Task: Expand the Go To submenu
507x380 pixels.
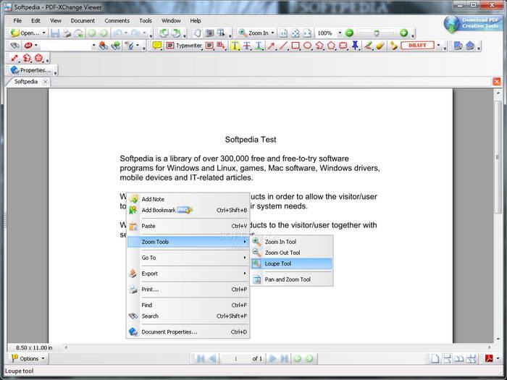Action: tap(188, 258)
